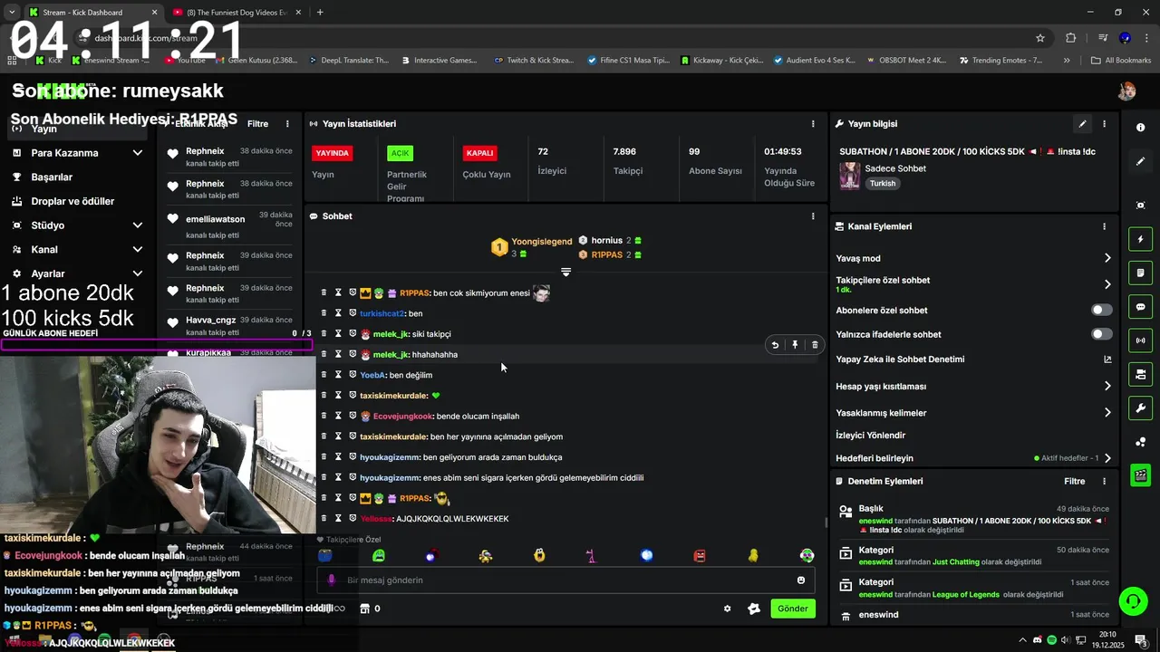Viewport: 1160px width, 652px height.
Task: Click the wrench sidebar icon
Action: point(1140,407)
